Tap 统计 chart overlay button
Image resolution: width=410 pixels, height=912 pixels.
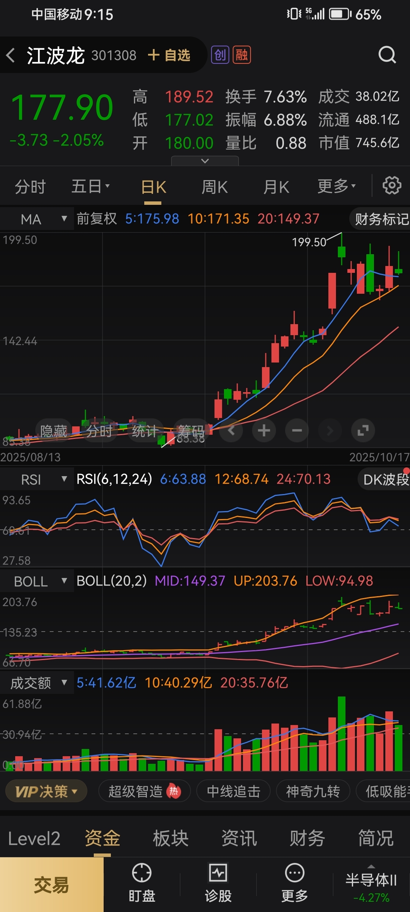pyautogui.click(x=145, y=431)
